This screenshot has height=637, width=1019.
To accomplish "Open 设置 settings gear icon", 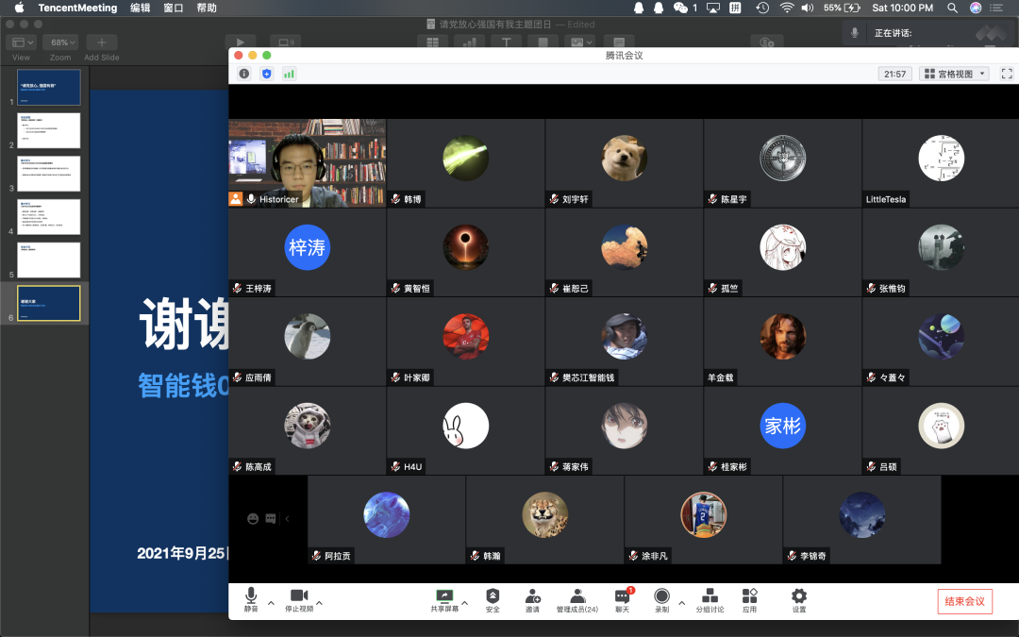I will tap(799, 599).
